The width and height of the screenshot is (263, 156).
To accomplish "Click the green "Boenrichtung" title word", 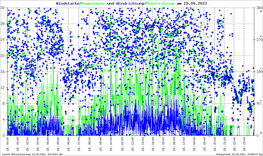I will coord(160,4).
